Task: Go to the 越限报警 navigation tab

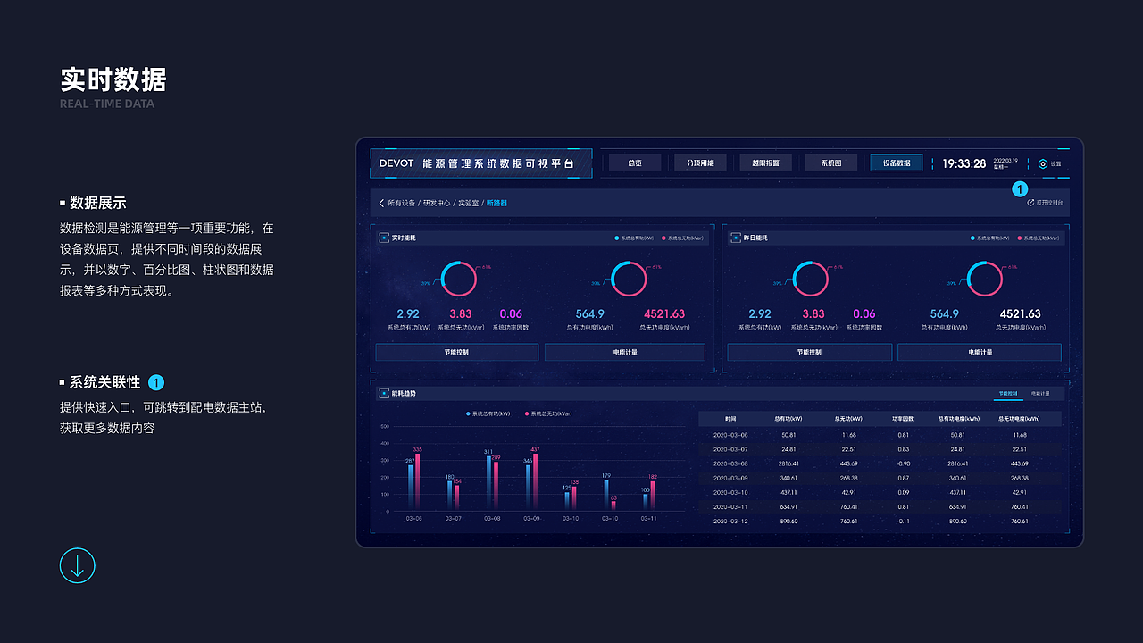Action: [766, 163]
